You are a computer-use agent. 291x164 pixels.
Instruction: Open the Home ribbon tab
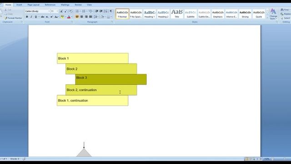pos(8,5)
